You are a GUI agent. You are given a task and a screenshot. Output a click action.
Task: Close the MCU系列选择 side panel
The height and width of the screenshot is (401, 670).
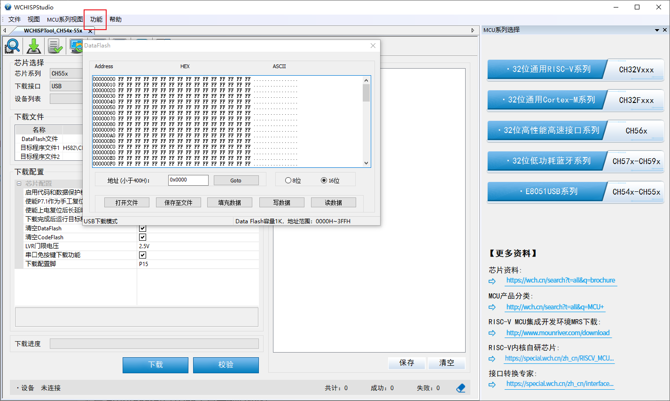coord(664,30)
